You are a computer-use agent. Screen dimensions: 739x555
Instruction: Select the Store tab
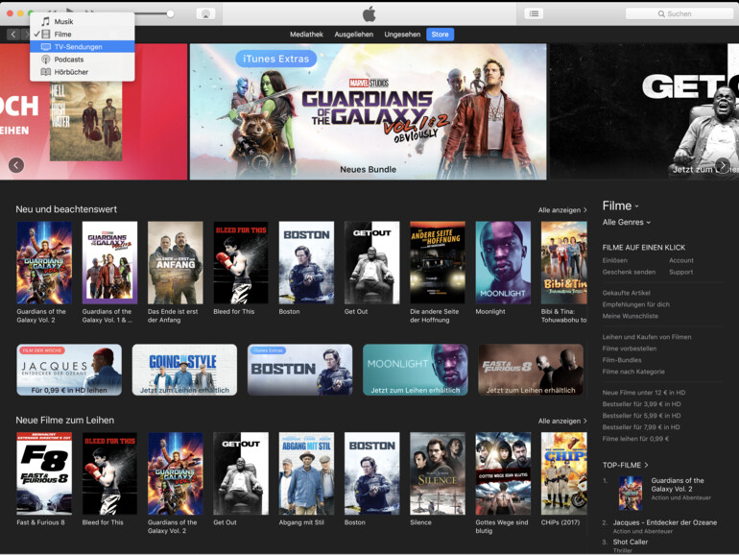pos(440,34)
